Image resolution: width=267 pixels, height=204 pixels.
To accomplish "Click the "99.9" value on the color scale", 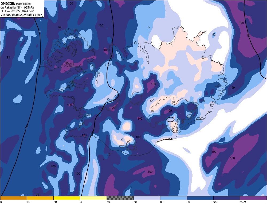I will click(242, 202).
